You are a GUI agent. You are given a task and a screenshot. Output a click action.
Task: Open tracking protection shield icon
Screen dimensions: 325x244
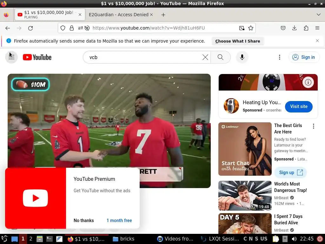63,28
